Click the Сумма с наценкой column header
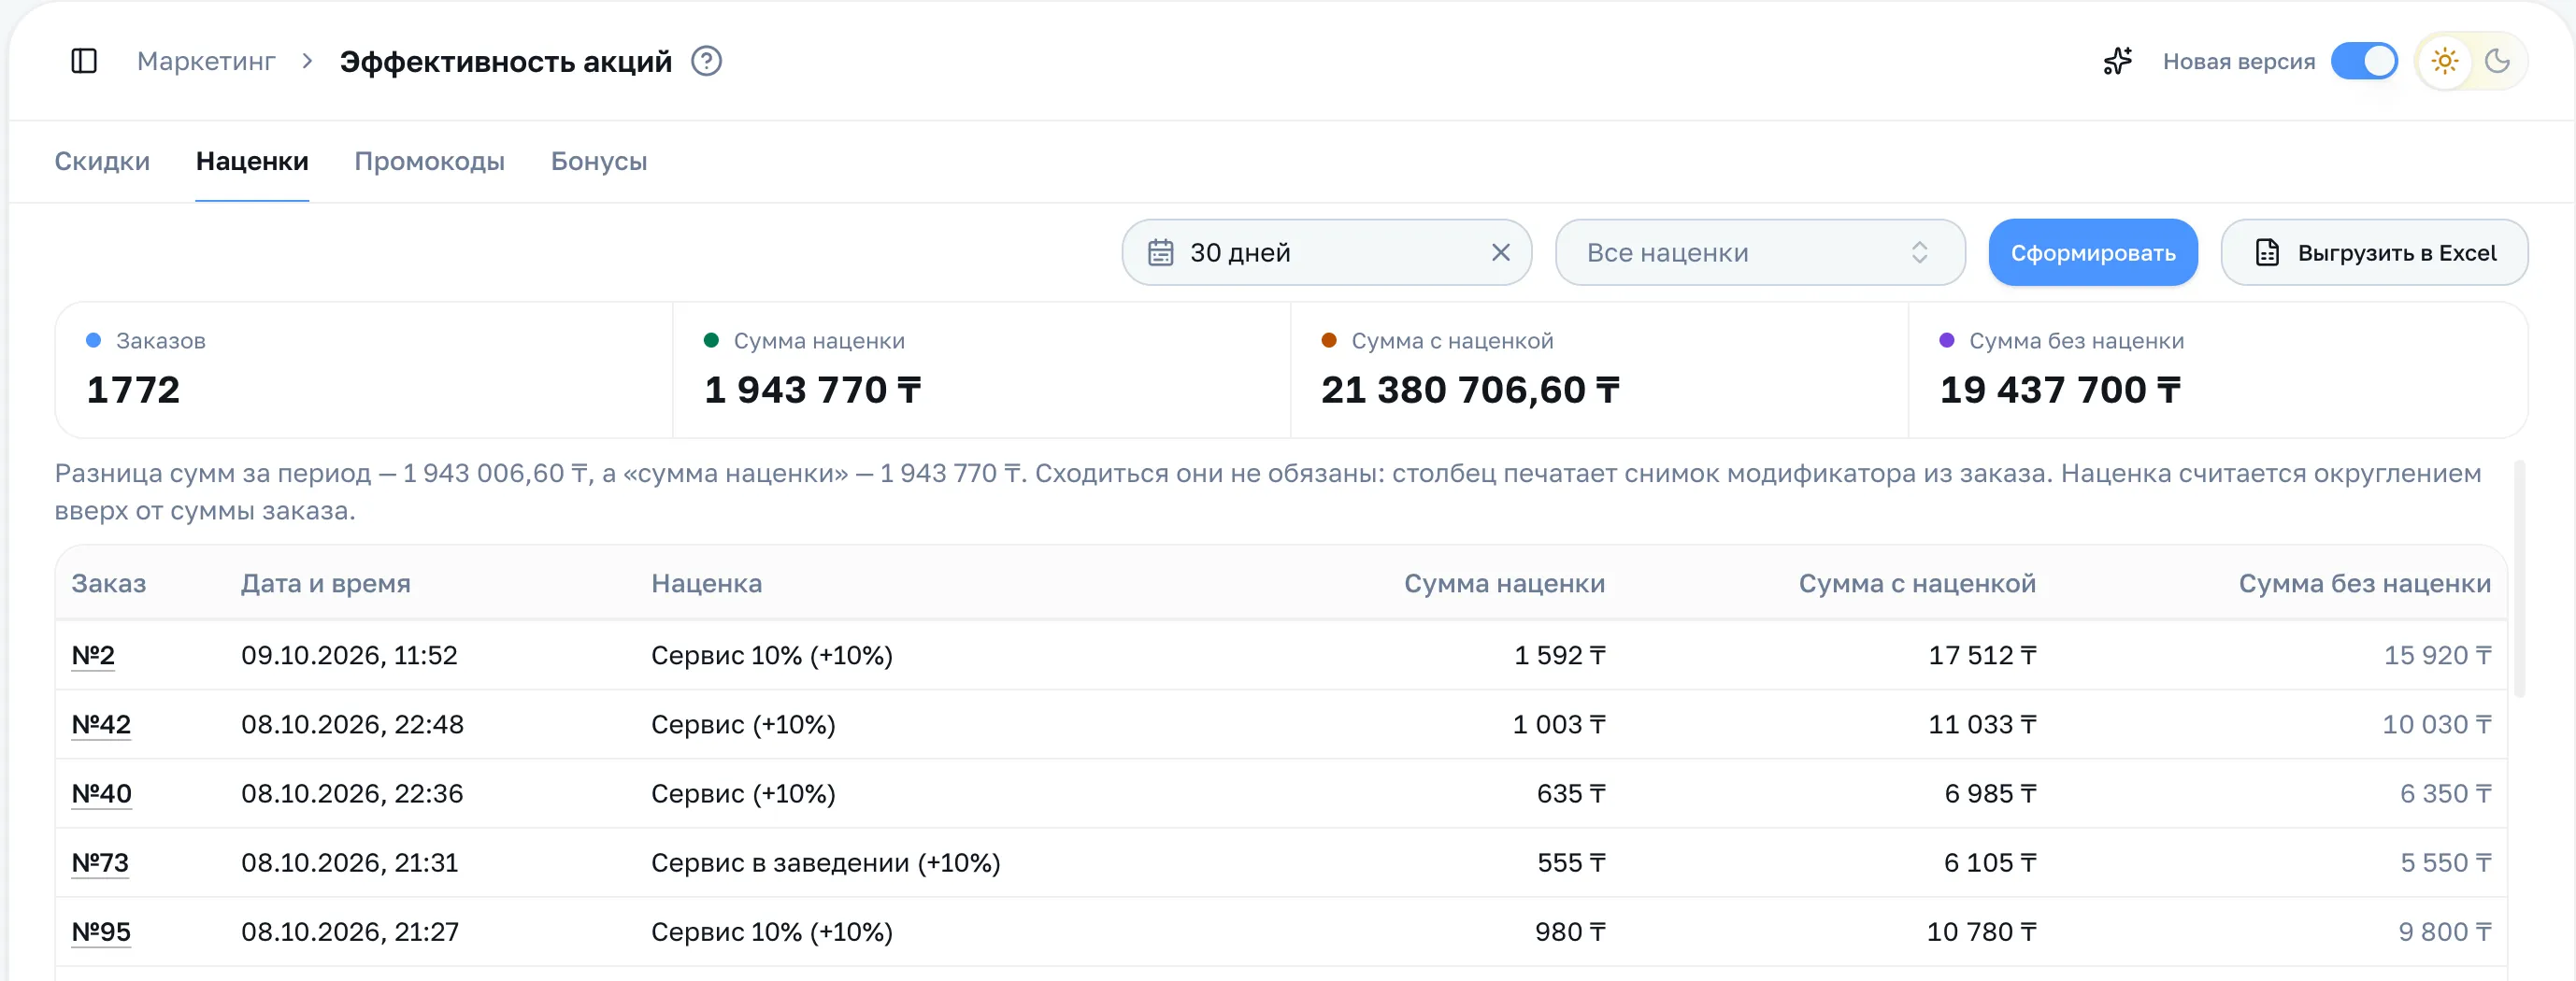 (x=1917, y=583)
